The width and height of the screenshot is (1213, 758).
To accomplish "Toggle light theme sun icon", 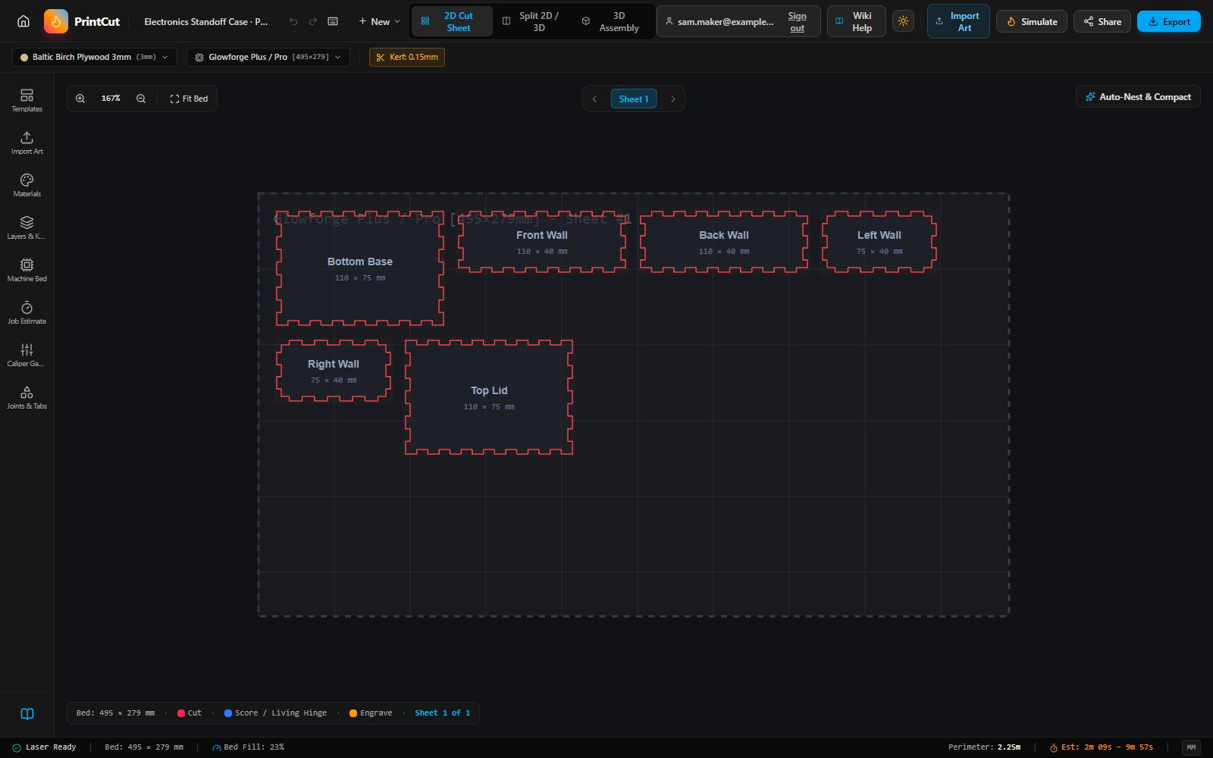I will pos(903,21).
